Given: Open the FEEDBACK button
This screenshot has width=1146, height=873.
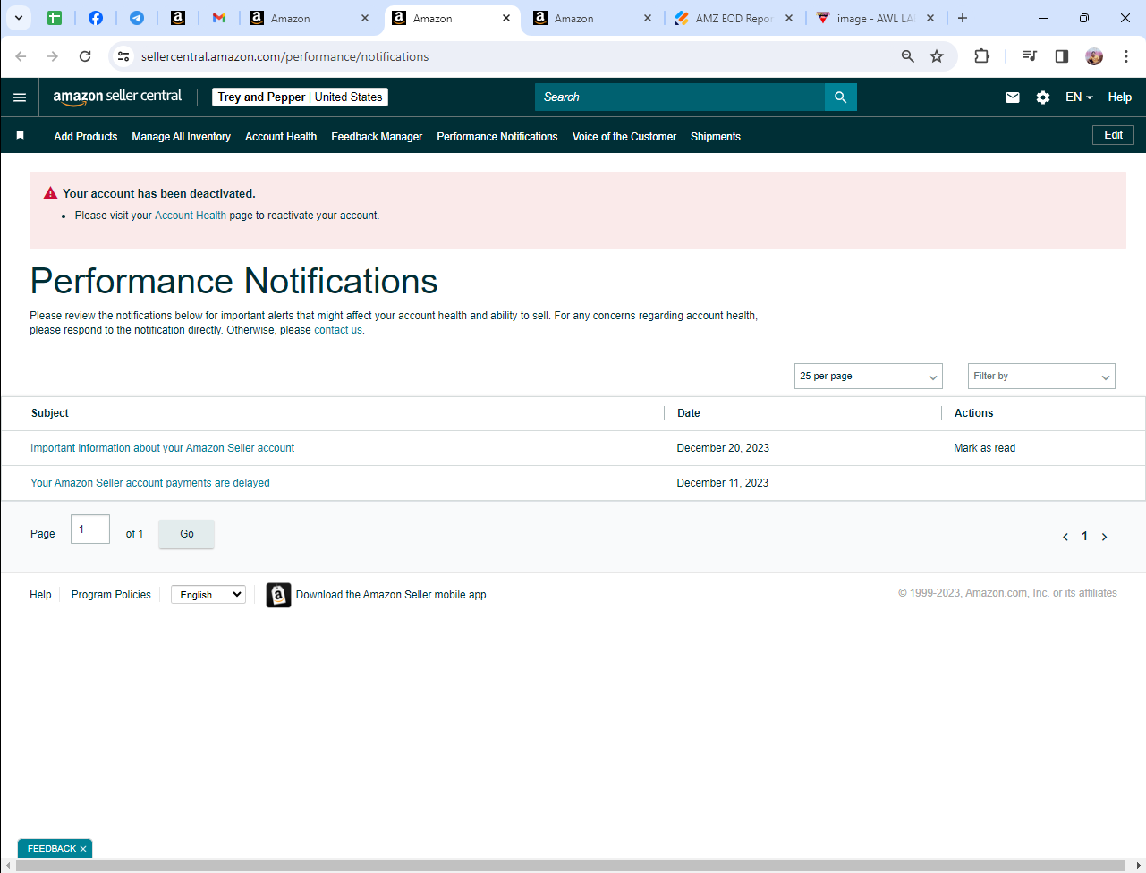Looking at the screenshot, I should 52,849.
